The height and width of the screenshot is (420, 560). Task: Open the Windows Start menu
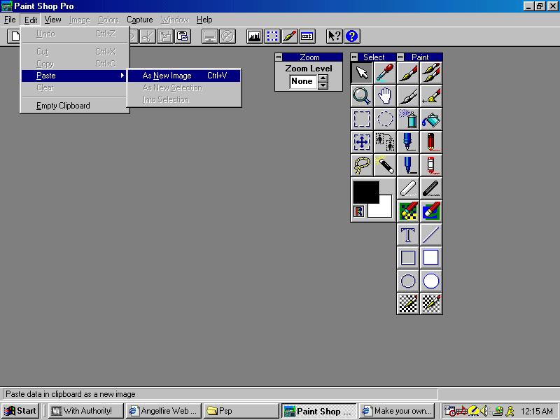point(20,411)
